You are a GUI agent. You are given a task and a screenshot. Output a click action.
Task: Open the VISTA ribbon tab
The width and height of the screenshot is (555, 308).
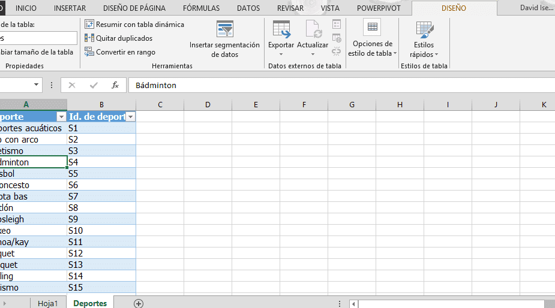click(330, 8)
